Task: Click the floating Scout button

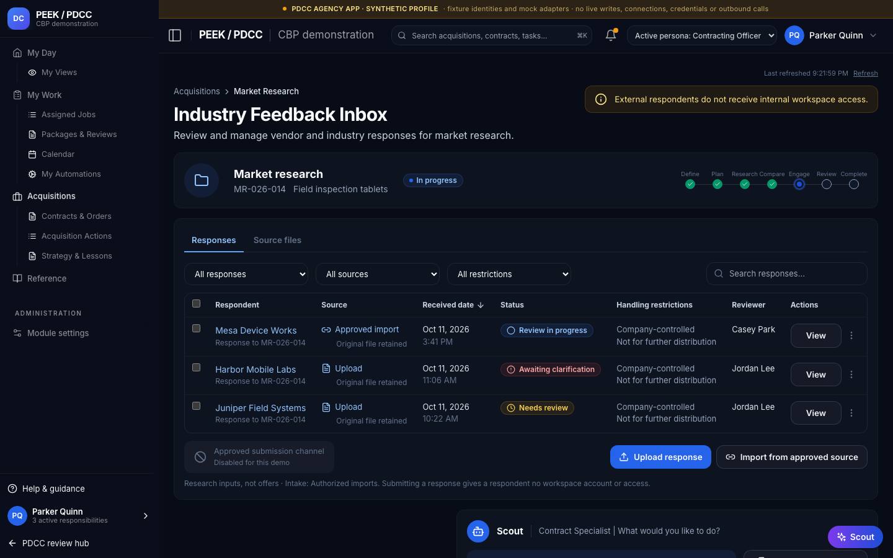Action: pos(855,537)
